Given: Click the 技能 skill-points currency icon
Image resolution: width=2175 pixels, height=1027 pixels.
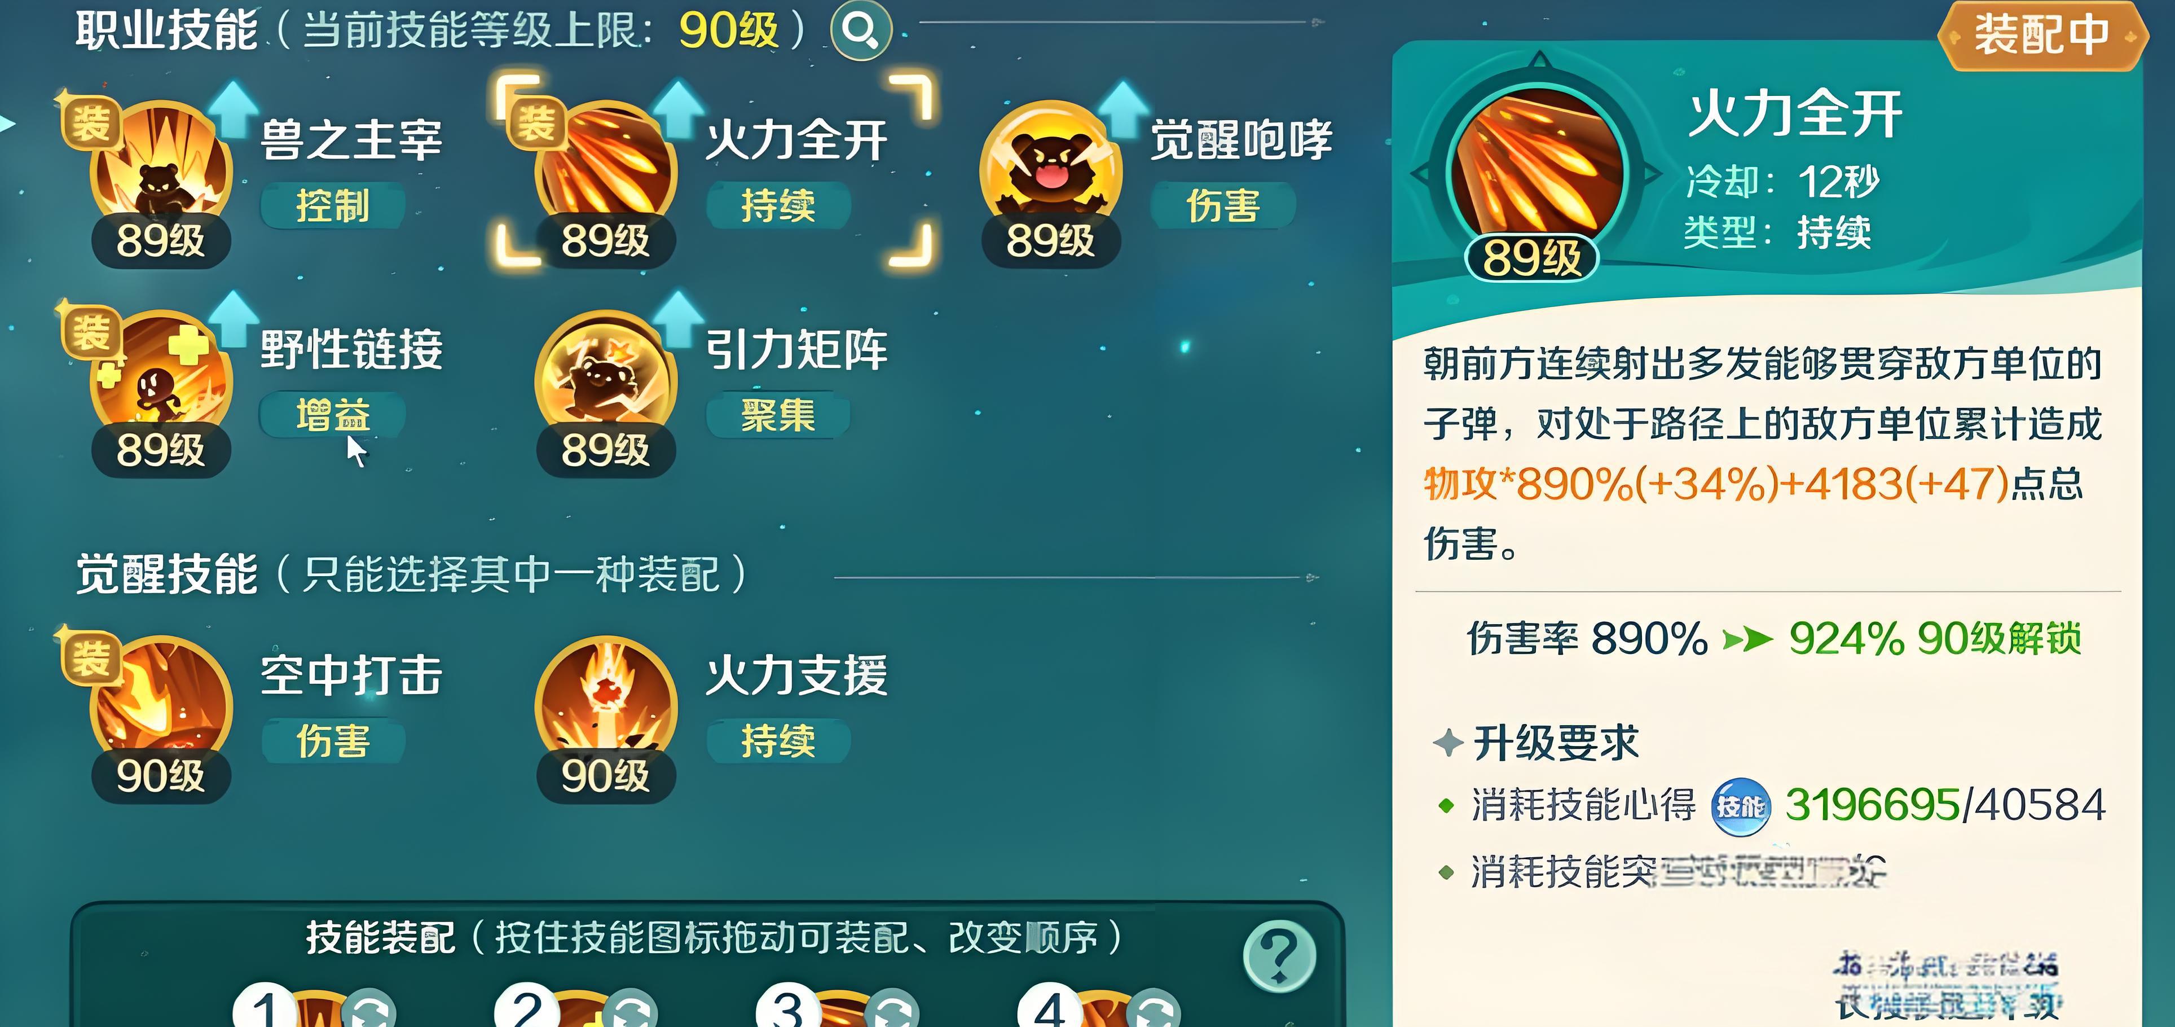Looking at the screenshot, I should pyautogui.click(x=1740, y=806).
